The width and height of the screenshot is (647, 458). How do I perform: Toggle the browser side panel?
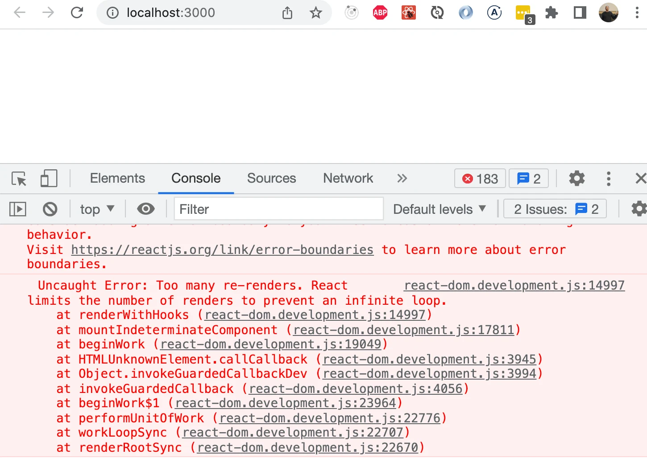580,12
